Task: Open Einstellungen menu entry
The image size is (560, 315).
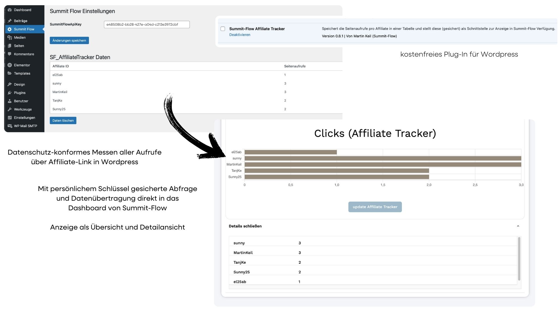Action: coord(25,118)
